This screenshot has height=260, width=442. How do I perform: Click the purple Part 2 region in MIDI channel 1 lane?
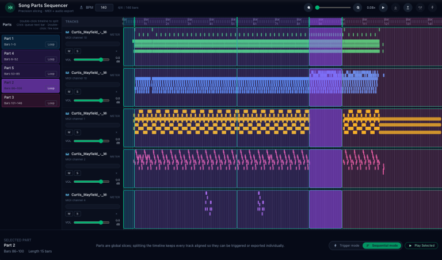click(x=326, y=128)
